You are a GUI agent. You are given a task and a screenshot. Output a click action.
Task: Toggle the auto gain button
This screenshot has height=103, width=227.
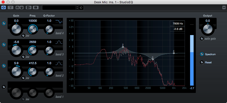[x=202, y=39]
